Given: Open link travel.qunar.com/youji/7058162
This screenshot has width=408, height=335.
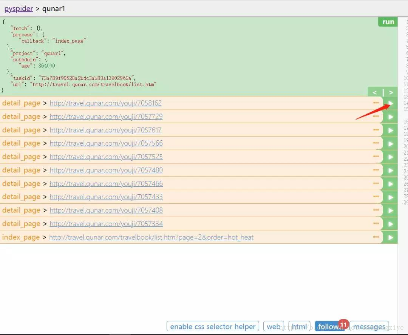Looking at the screenshot, I should click(x=106, y=103).
